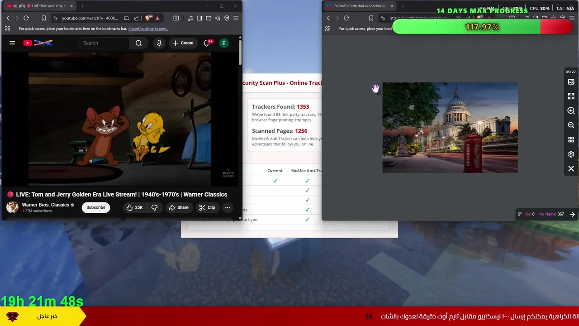This screenshot has width=579, height=326.
Task: Open apps grid icon on YouTube window bookmarks bar
Action: pos(7,29)
